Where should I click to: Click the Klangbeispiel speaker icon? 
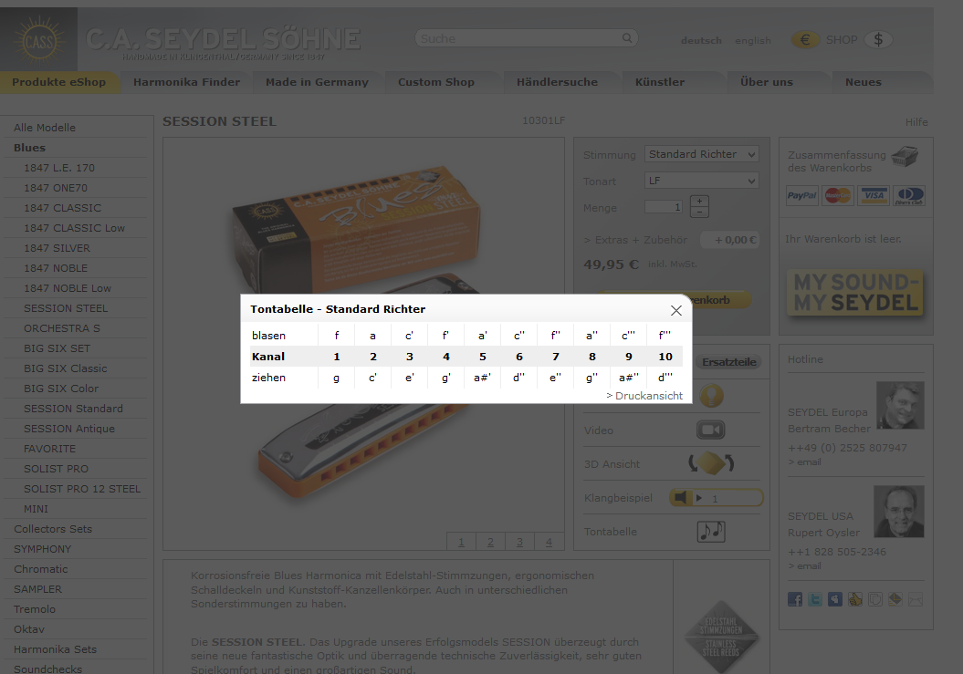click(680, 497)
